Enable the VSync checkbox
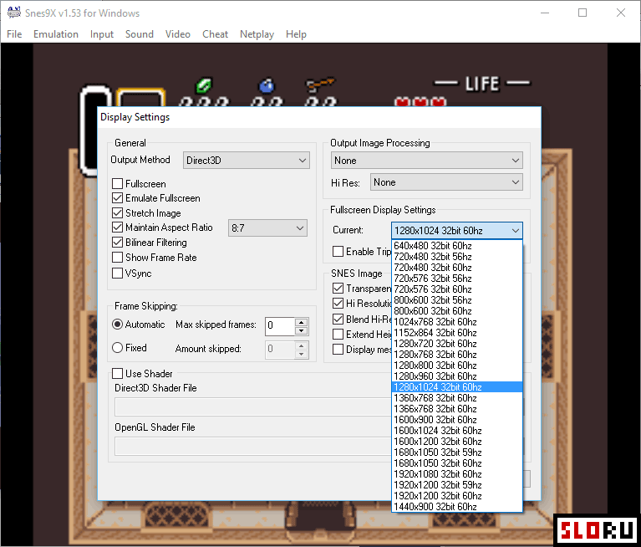This screenshot has height=547, width=641. [117, 273]
